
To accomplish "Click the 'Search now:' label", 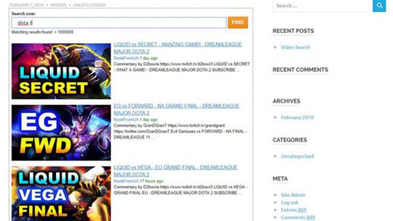I will [x=23, y=14].
